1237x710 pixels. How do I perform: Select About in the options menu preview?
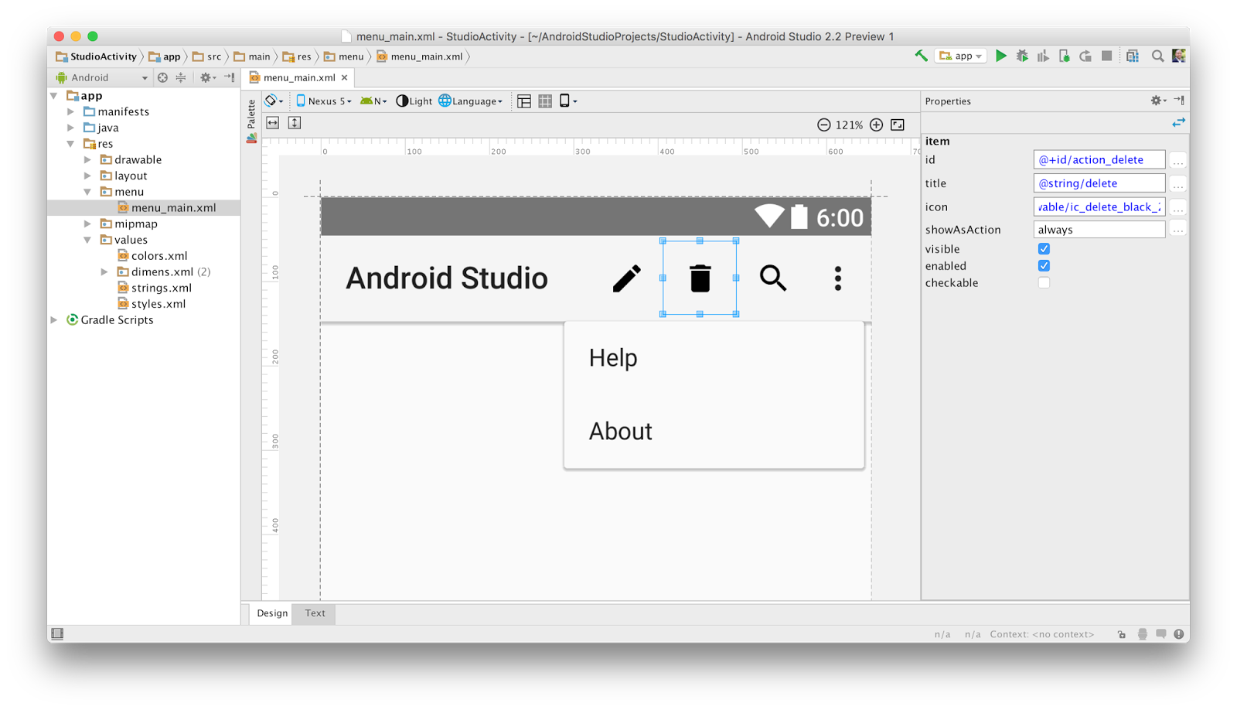click(x=620, y=432)
